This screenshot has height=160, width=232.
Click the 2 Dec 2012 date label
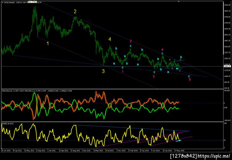[x=87, y=151]
